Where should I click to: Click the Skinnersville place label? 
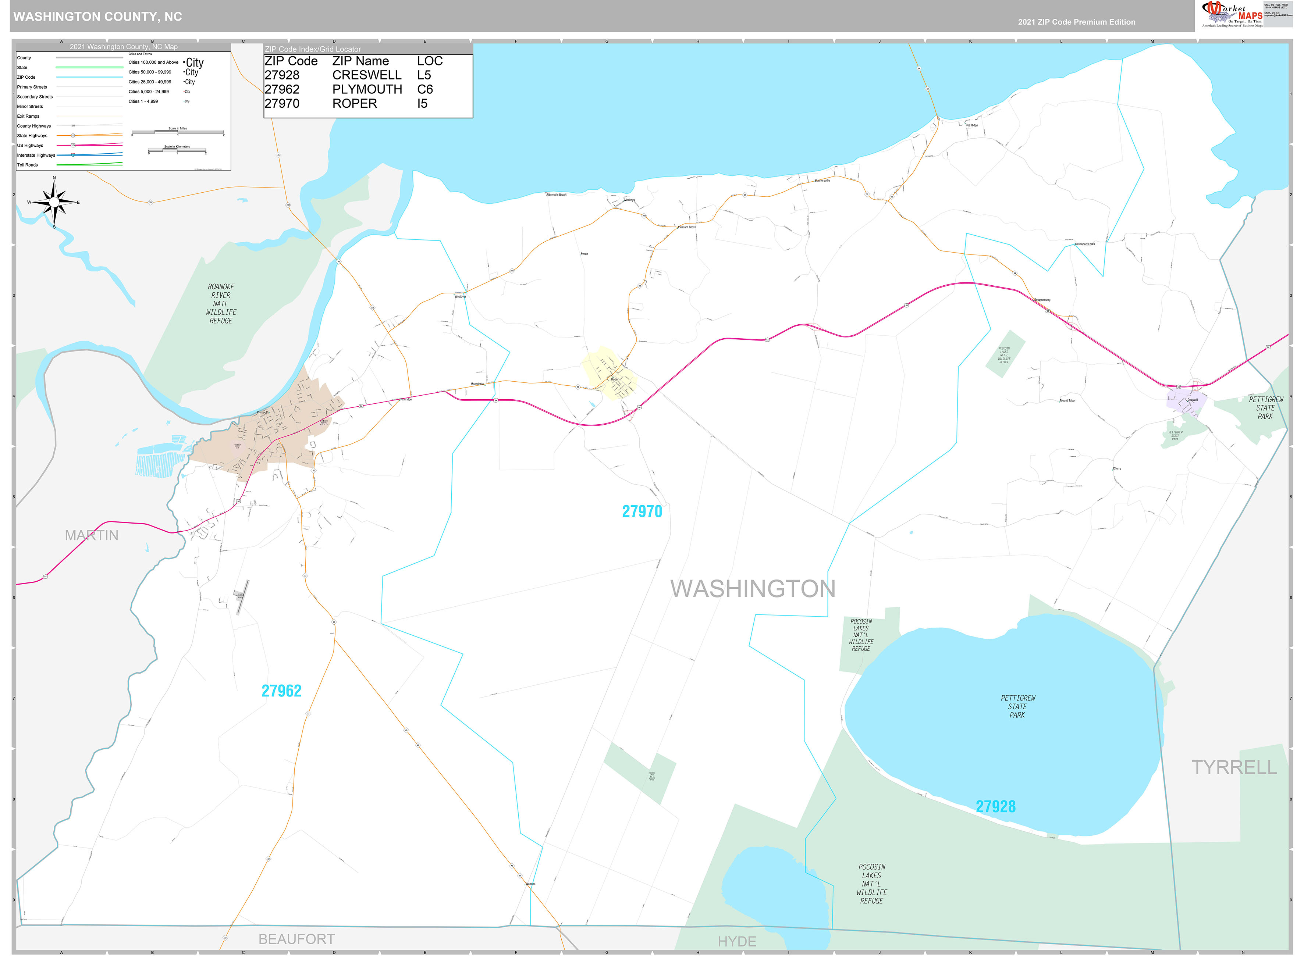coord(822,181)
